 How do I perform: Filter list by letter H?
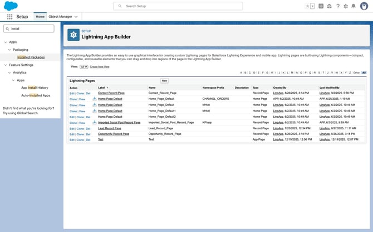click(x=272, y=72)
